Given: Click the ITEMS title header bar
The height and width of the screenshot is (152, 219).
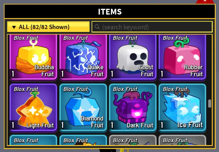Looking at the screenshot, I should (x=110, y=11).
